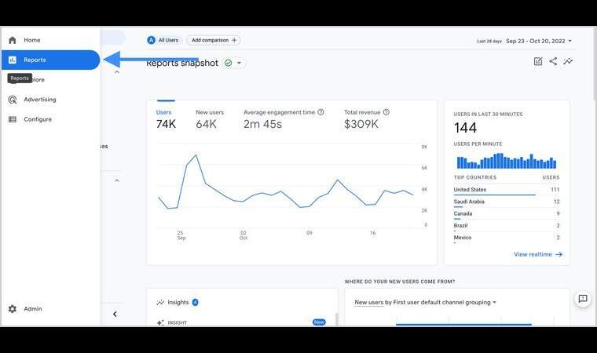Click the 74K users value

(166, 124)
